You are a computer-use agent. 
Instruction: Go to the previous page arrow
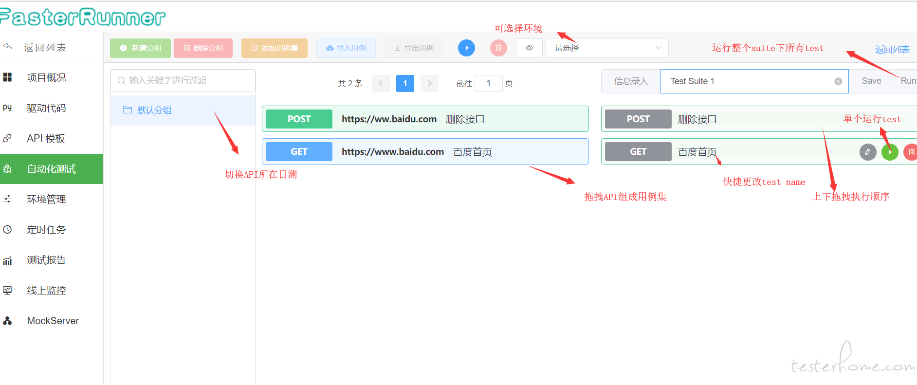pyautogui.click(x=381, y=83)
